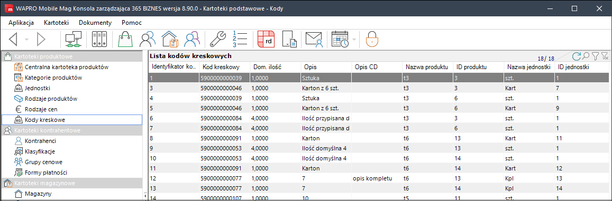Open the Kartoteki menu
Viewport: 612px width, 201px height.
pos(57,23)
